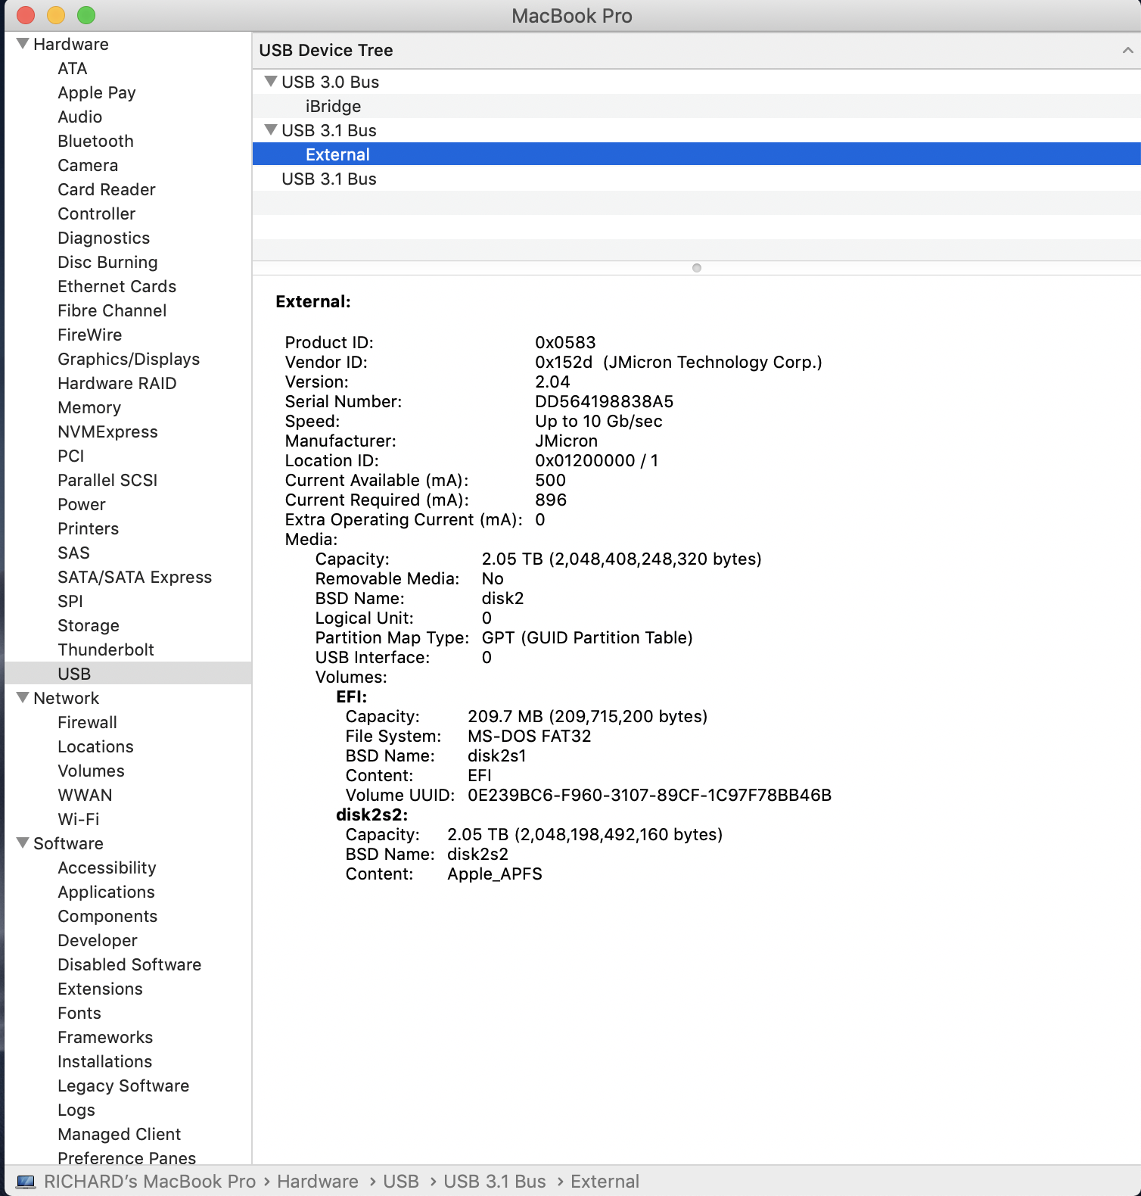Show Memory information
Image resolution: width=1141 pixels, height=1196 pixels.
tap(89, 407)
